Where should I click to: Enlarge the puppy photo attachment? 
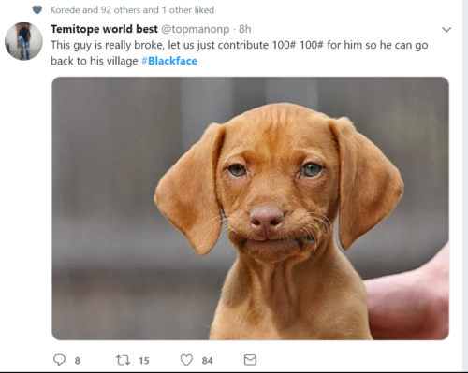coord(250,208)
